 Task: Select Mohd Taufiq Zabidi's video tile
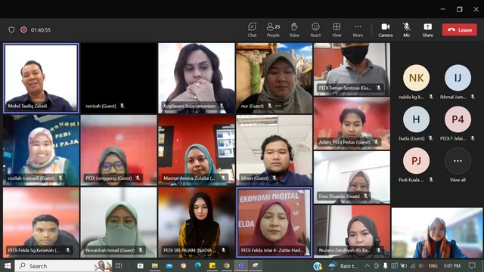coord(41,78)
